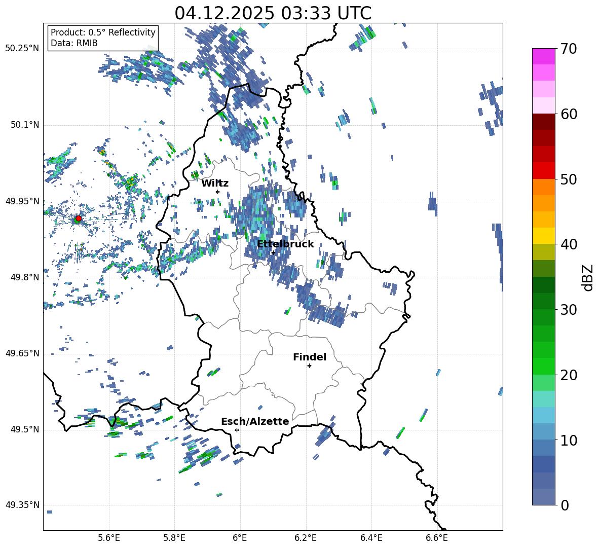
Task: Click the 49.35°N latitude label
Action: [22, 505]
